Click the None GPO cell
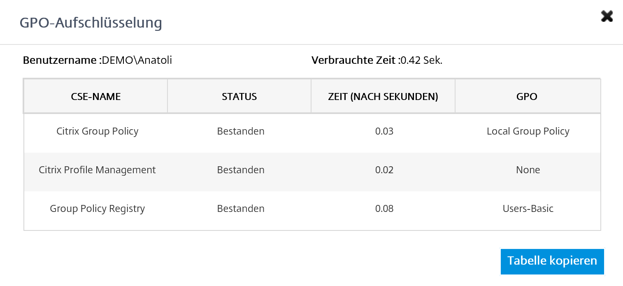Screen dimensions: 623x286 coord(528,170)
